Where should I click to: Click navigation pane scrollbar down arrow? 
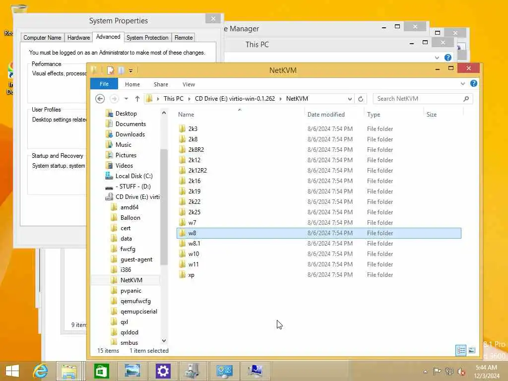point(164,341)
